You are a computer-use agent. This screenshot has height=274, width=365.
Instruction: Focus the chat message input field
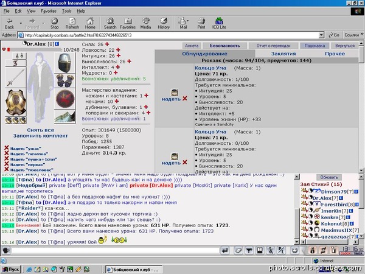point(116,251)
